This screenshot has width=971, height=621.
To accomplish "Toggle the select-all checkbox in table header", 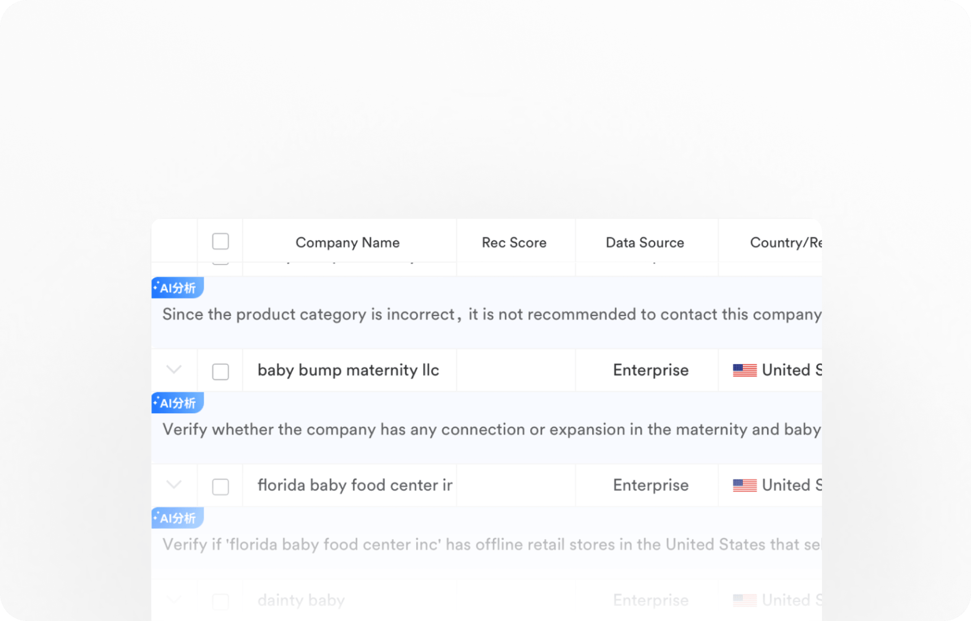I will tap(220, 241).
